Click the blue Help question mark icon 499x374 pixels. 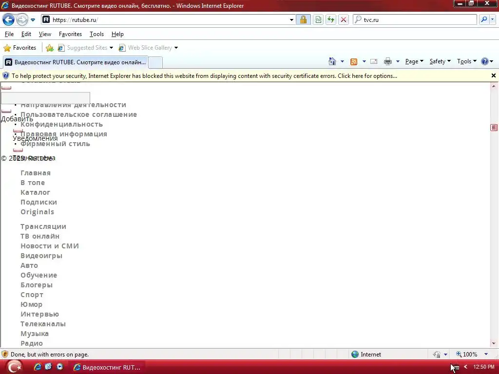pos(485,61)
